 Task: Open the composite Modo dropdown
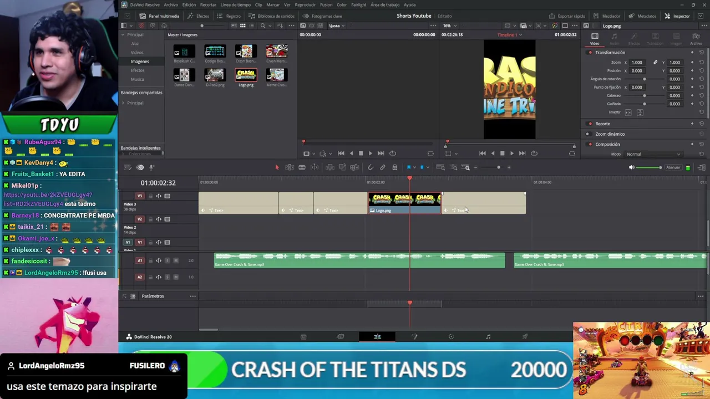[x=653, y=154]
